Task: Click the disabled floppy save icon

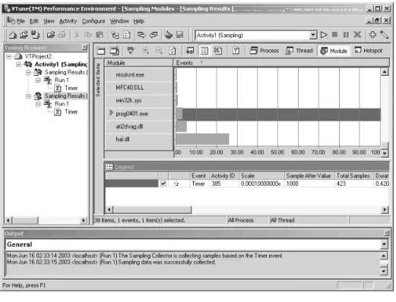Action: coord(180,35)
